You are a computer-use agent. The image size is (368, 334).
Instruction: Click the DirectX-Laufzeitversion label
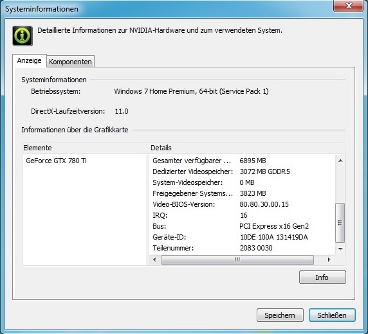pyautogui.click(x=68, y=111)
